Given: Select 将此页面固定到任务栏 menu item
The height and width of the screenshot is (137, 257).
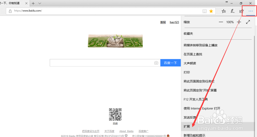Looking at the screenshot, I should click(218, 81).
